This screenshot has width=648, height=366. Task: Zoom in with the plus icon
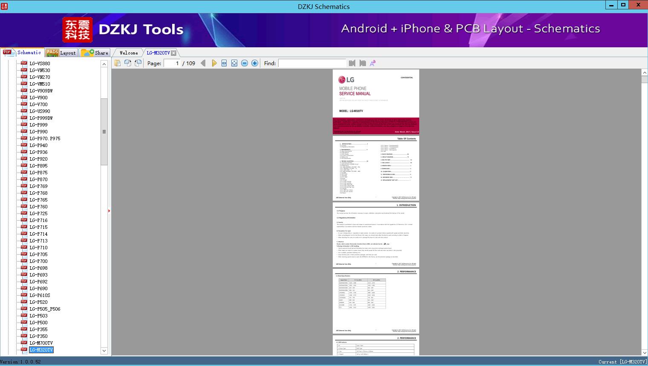point(255,63)
